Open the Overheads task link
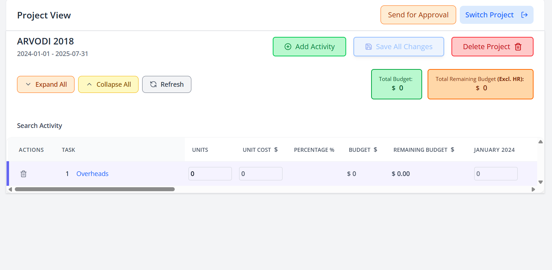 [92, 174]
